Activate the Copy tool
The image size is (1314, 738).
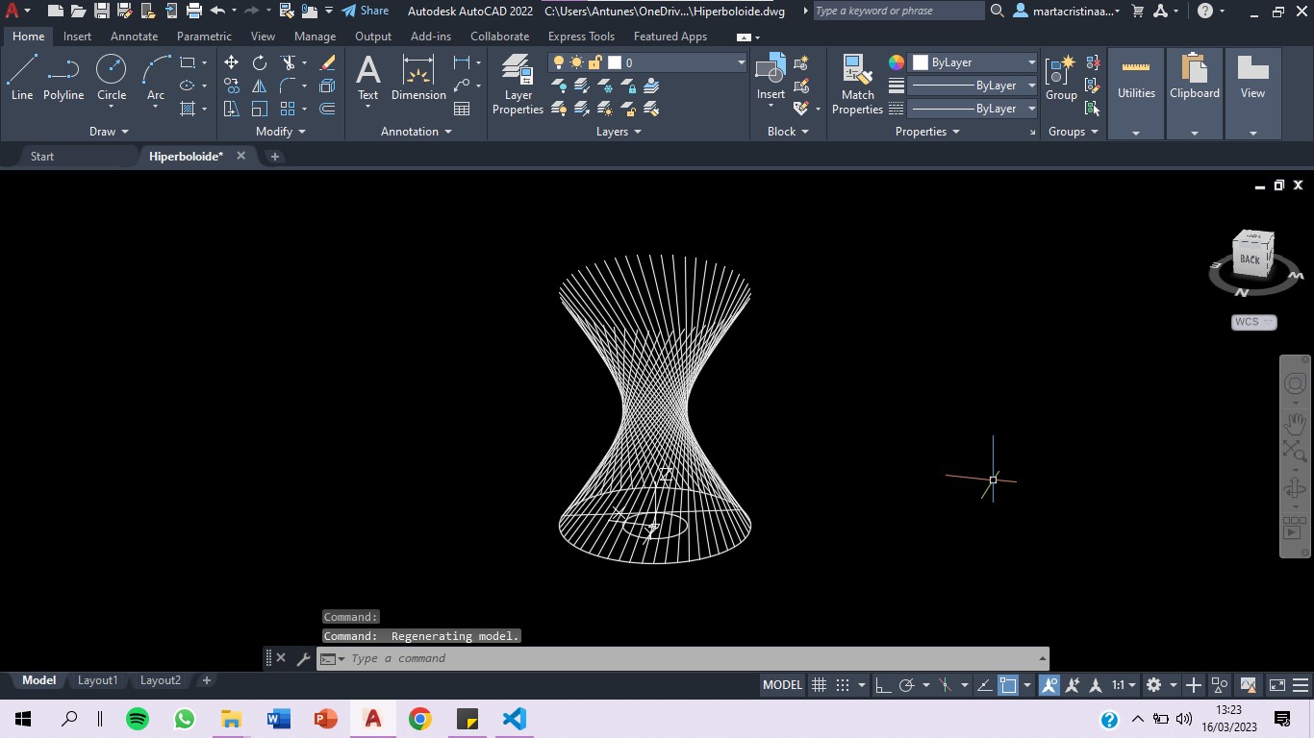[x=232, y=86]
